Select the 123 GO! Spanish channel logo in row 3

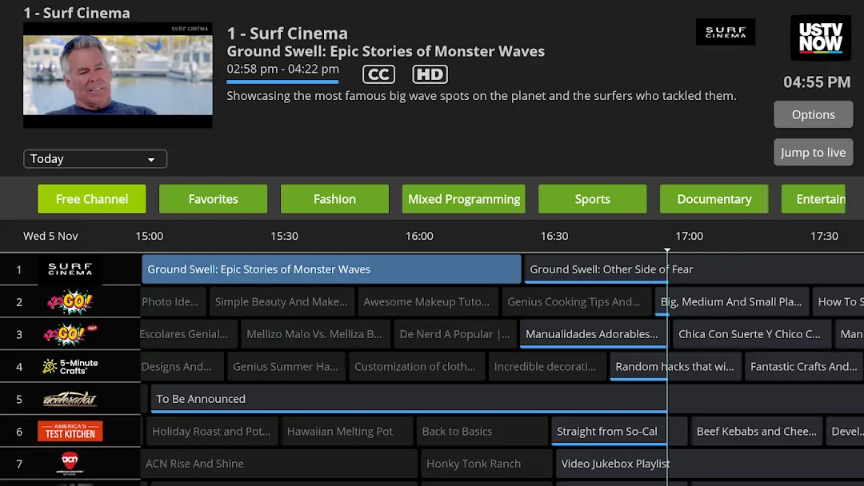click(70, 334)
